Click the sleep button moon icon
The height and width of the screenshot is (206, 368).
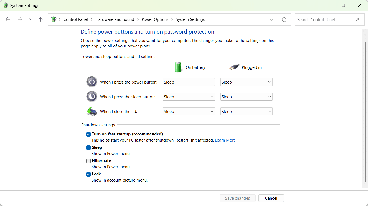pos(92,97)
